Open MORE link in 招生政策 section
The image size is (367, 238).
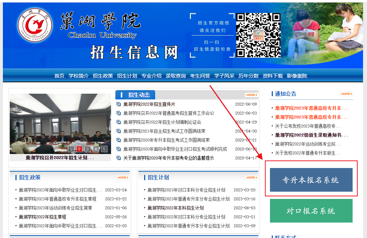[x=123, y=178]
